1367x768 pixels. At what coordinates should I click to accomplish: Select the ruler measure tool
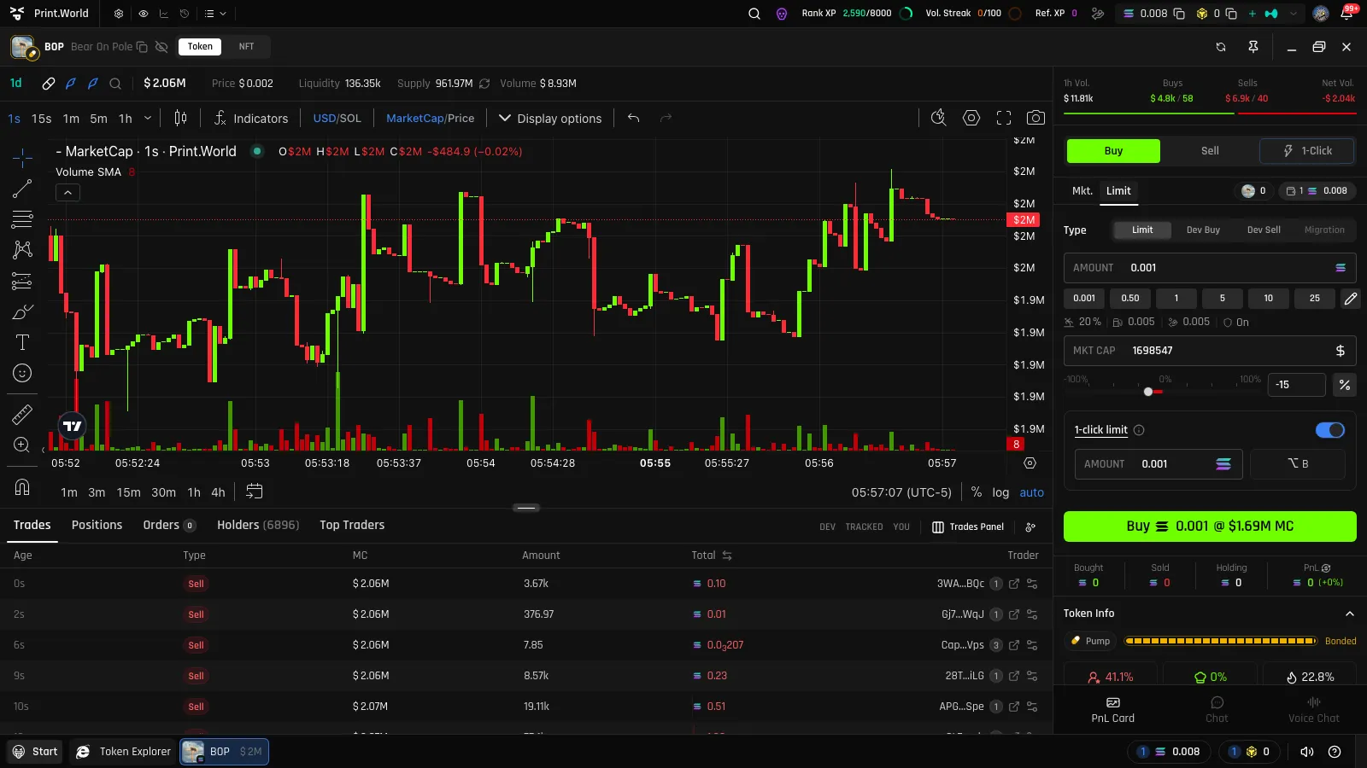22,415
